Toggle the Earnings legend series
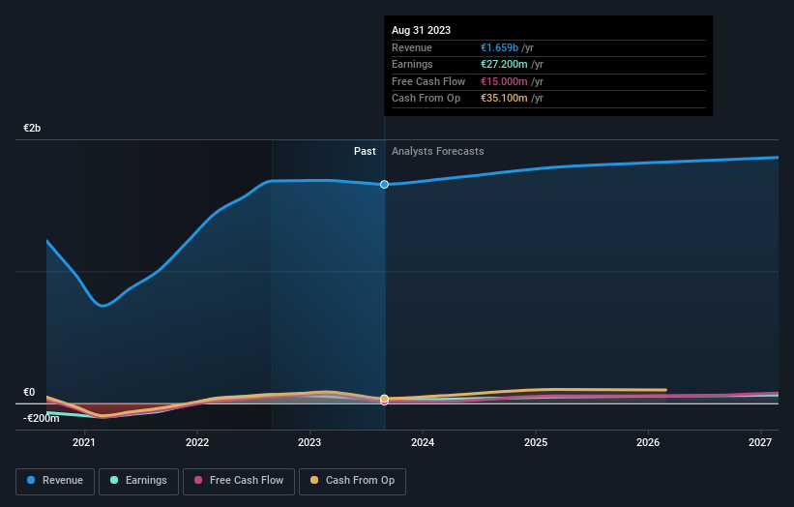This screenshot has width=794, height=507. 138,481
